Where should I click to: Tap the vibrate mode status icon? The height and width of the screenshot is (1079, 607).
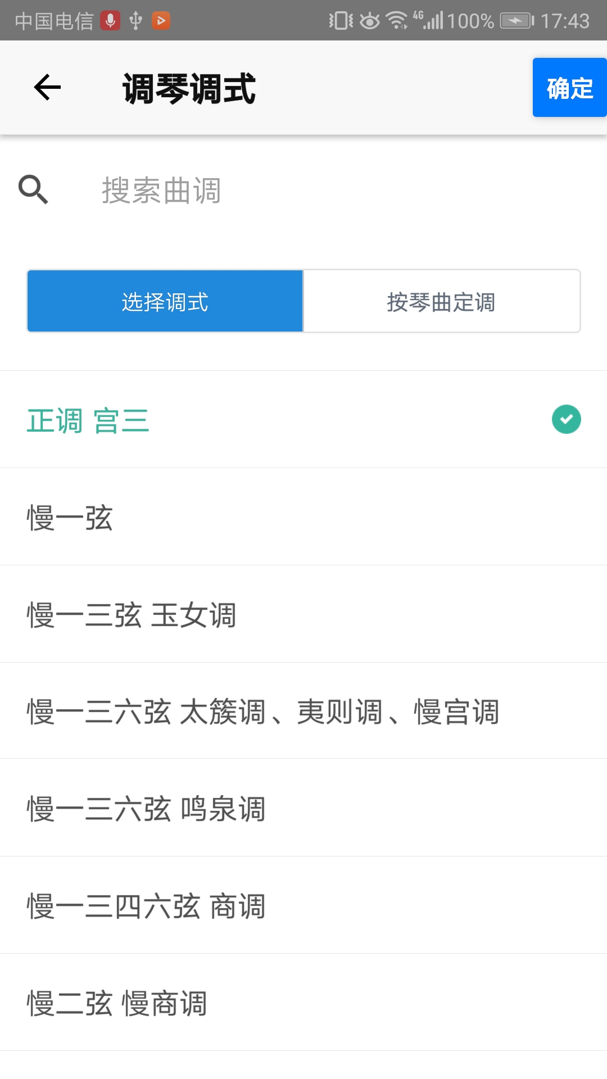pyautogui.click(x=341, y=21)
